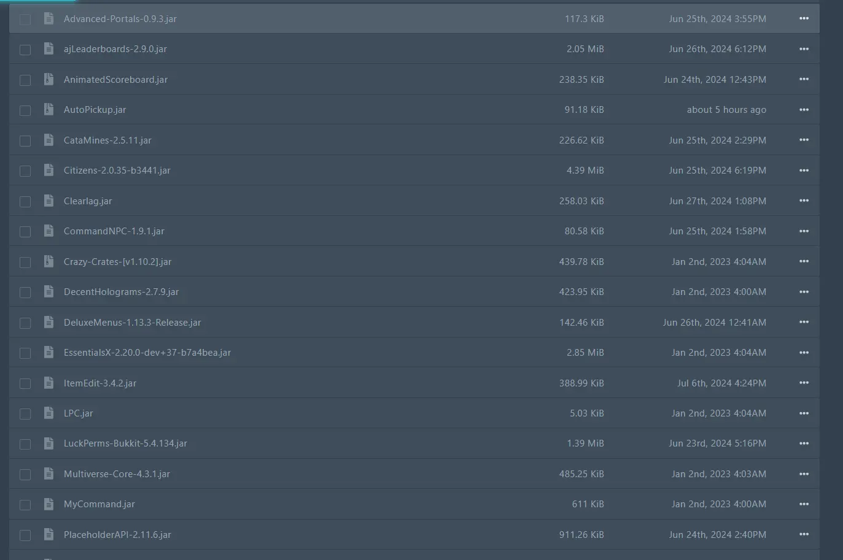Screen dimensions: 843x560
Task: Click the file icon for Advanced-Portals-0.9.3.jar
Action: 49,18
